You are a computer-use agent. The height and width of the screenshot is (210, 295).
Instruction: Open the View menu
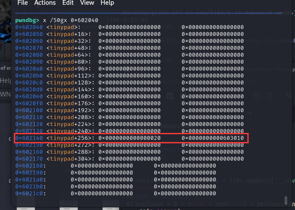click(x=87, y=3)
